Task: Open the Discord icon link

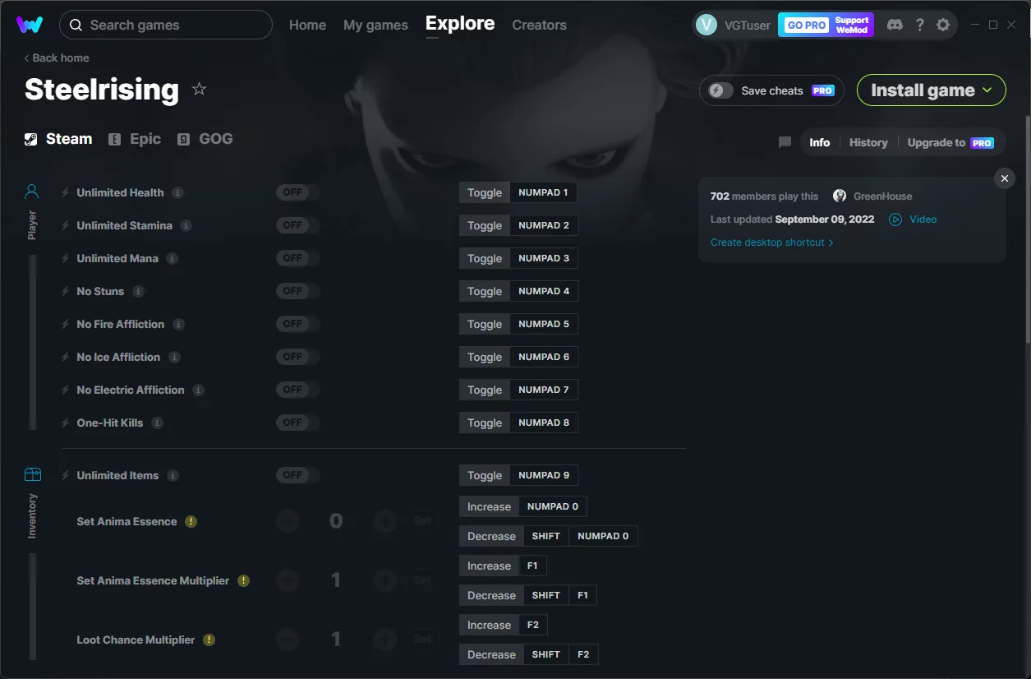Action: tap(895, 25)
